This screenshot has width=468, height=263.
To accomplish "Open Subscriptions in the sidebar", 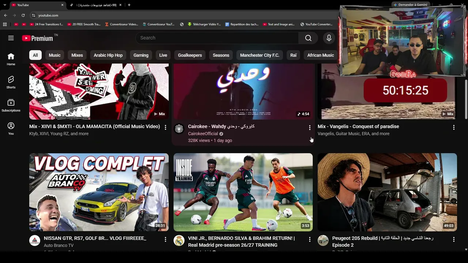I will coord(11,105).
